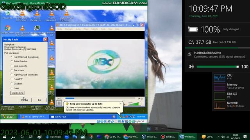The image size is (250, 140).
Task: Click the XP tray Windows Update shield icon
Action: point(120,117)
